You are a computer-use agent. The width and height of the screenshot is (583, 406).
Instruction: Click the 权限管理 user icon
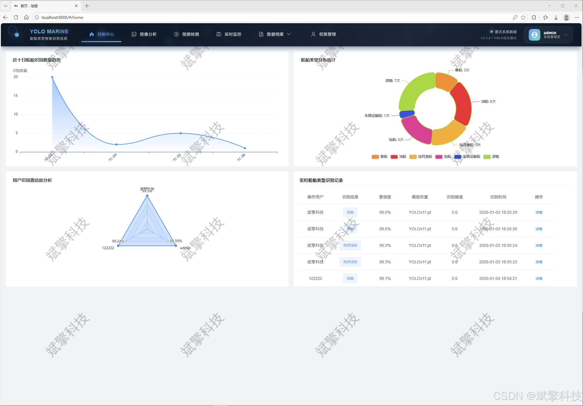pyautogui.click(x=313, y=34)
